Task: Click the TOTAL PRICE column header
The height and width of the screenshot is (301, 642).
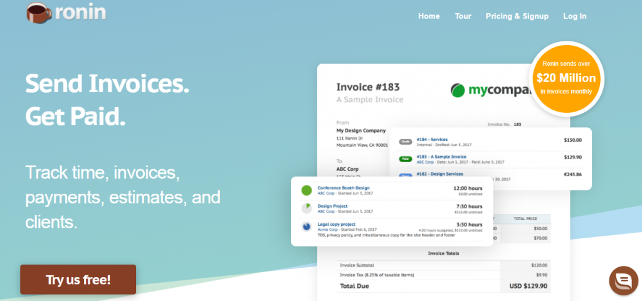Action: pyautogui.click(x=525, y=219)
